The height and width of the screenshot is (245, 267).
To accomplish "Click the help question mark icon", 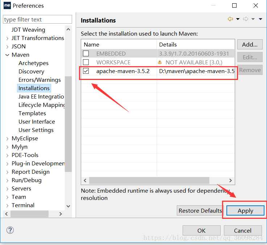I will [10, 230].
